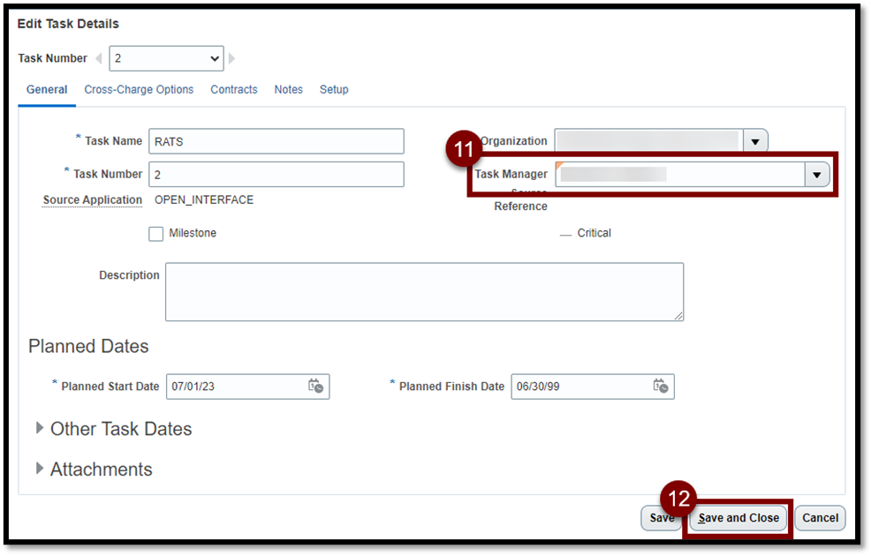The image size is (871, 556).
Task: Expand the Organization dropdown list
Action: [755, 141]
